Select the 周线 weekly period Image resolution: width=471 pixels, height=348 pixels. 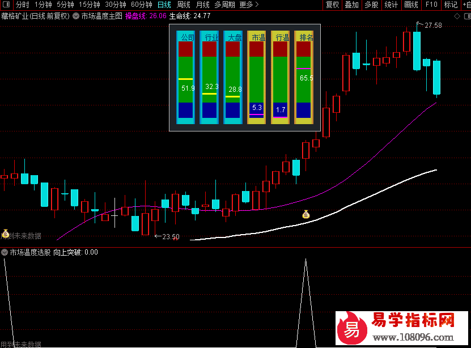coord(184,5)
